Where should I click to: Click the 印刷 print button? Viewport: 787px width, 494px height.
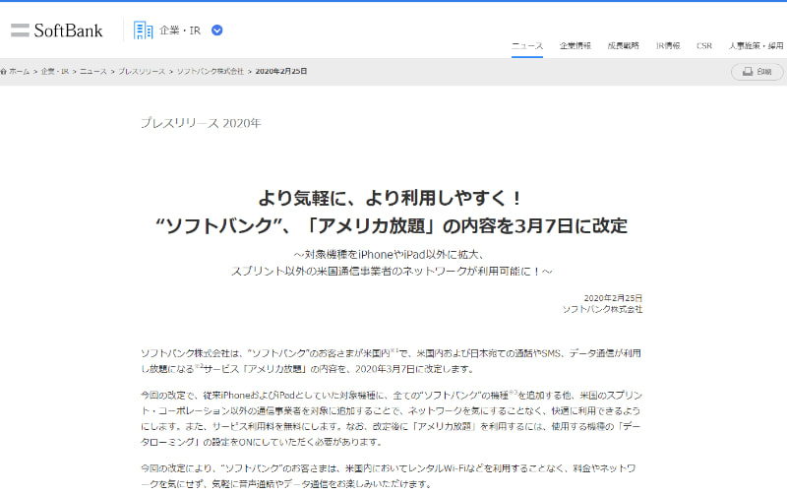757,72
